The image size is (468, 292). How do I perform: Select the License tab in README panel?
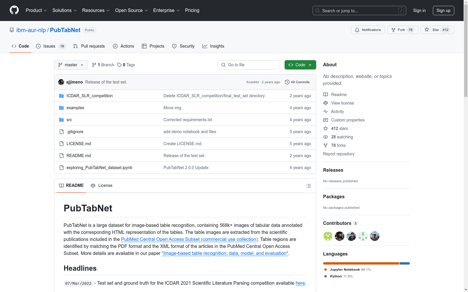tap(101, 185)
